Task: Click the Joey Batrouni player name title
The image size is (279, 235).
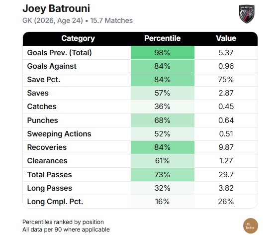Action: [56, 8]
